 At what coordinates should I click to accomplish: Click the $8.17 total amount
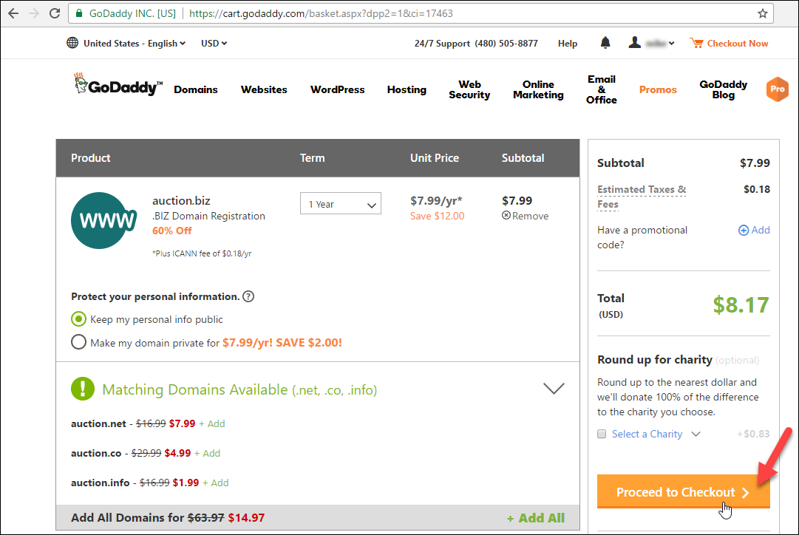pos(741,304)
